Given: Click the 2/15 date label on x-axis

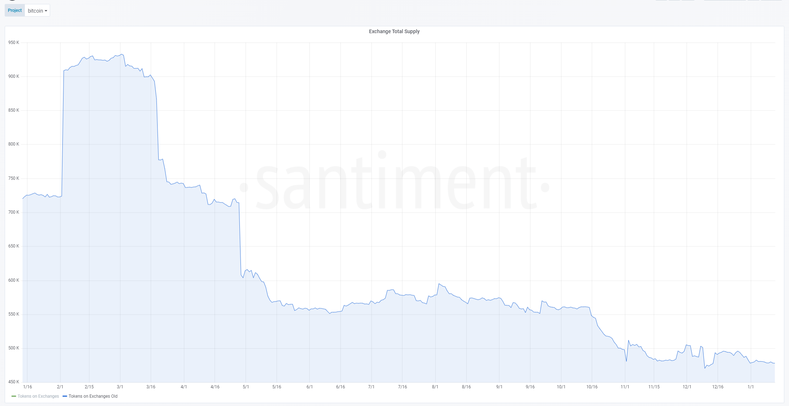Looking at the screenshot, I should pyautogui.click(x=89, y=387).
